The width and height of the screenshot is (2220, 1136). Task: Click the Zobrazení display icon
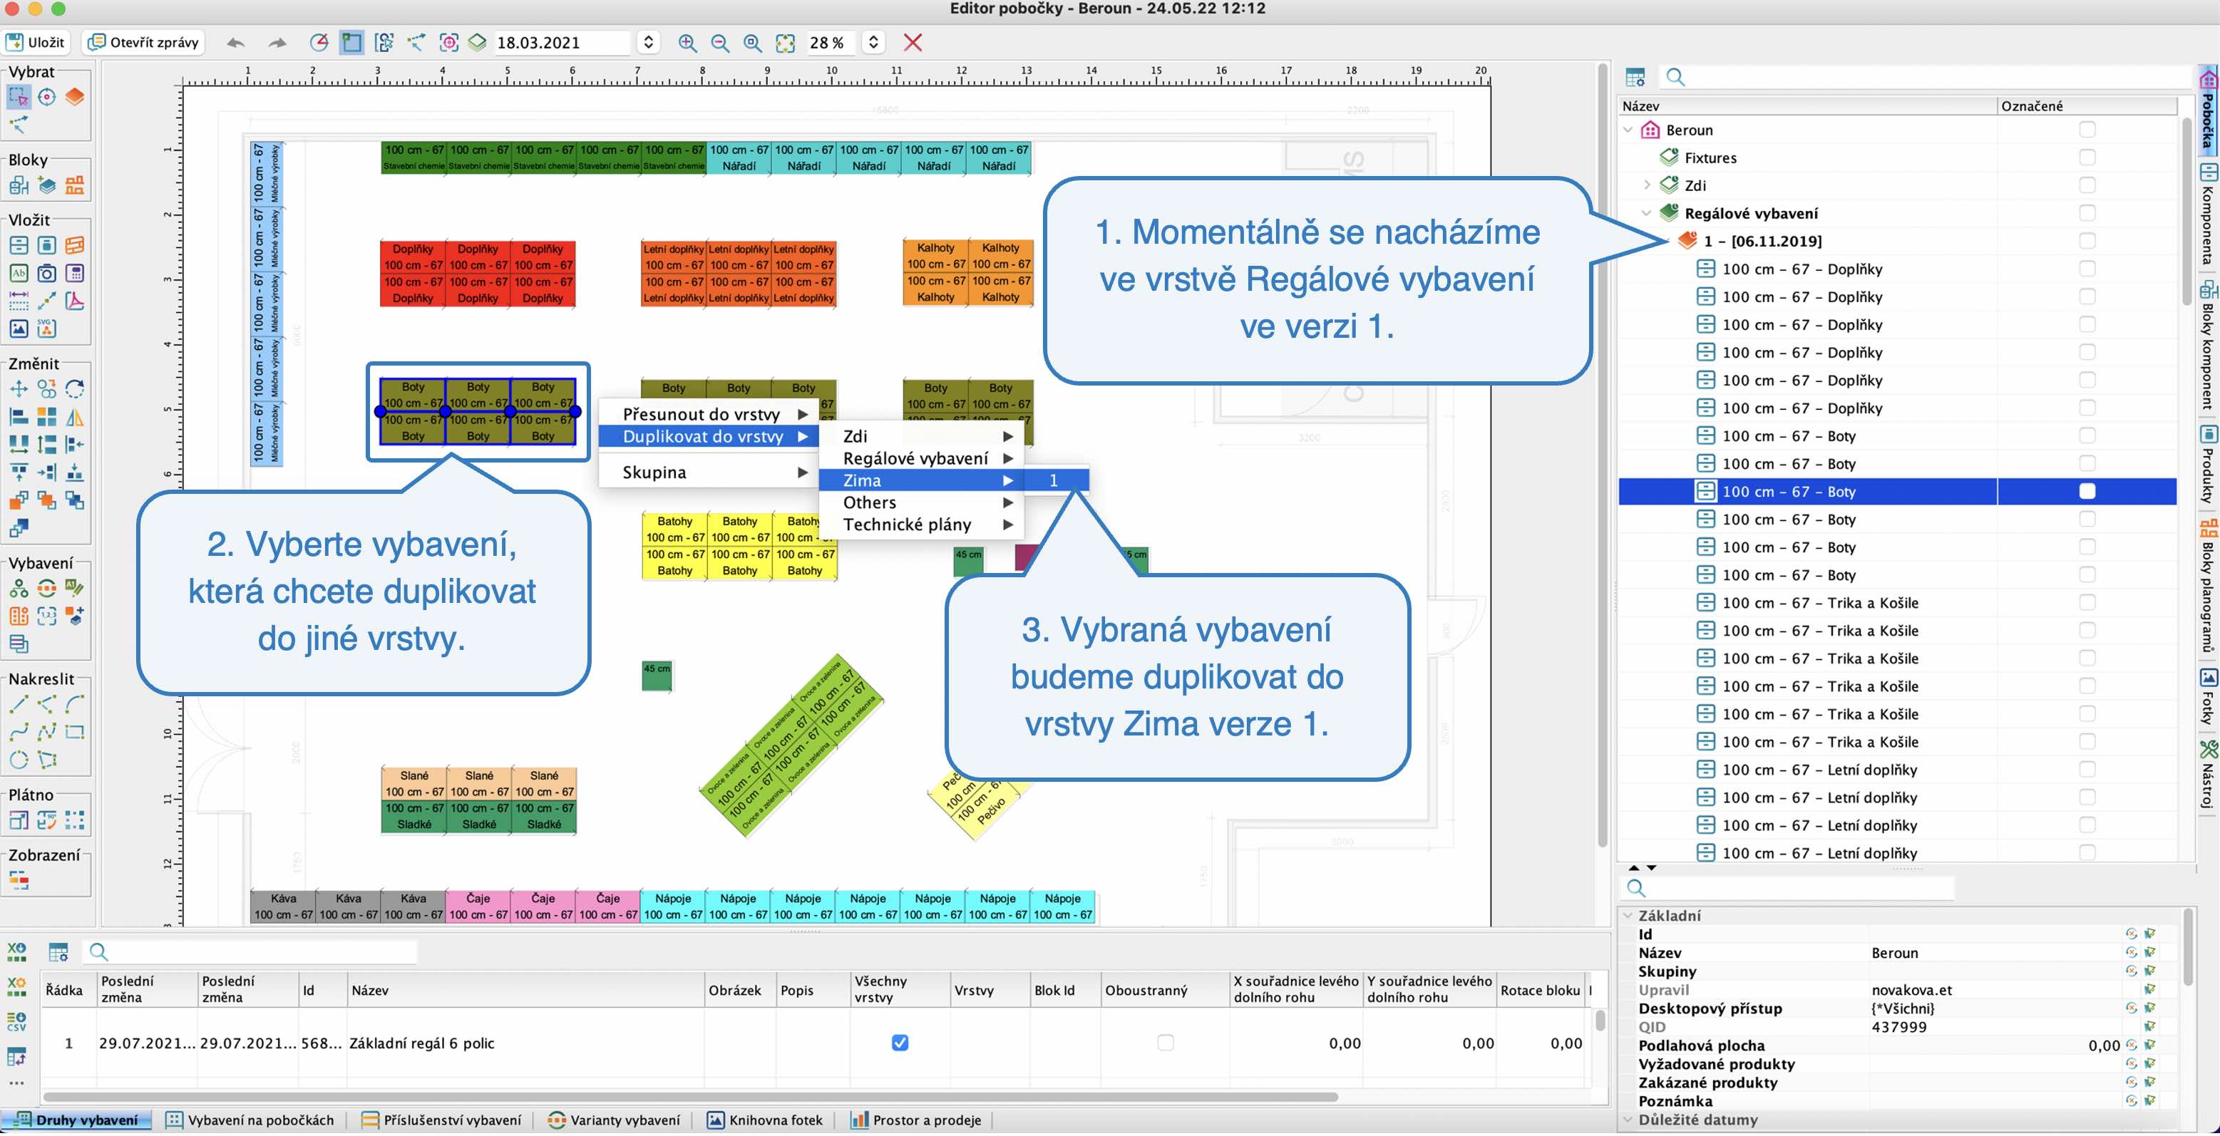pyautogui.click(x=18, y=881)
